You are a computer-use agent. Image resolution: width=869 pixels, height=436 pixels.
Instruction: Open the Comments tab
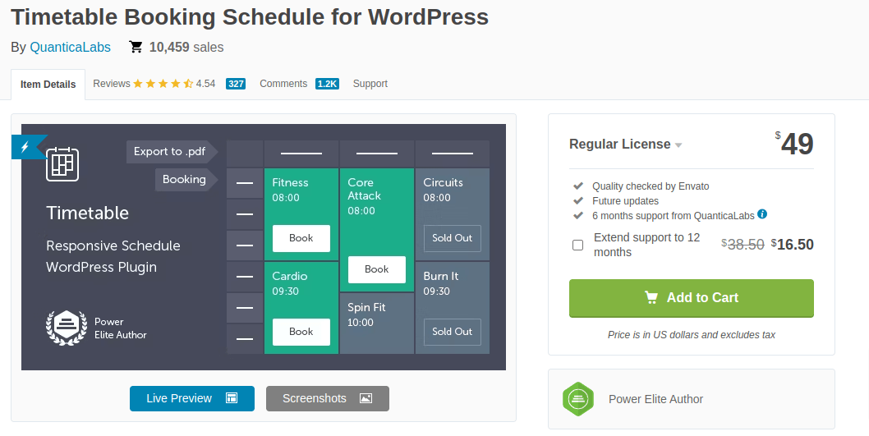tap(283, 84)
